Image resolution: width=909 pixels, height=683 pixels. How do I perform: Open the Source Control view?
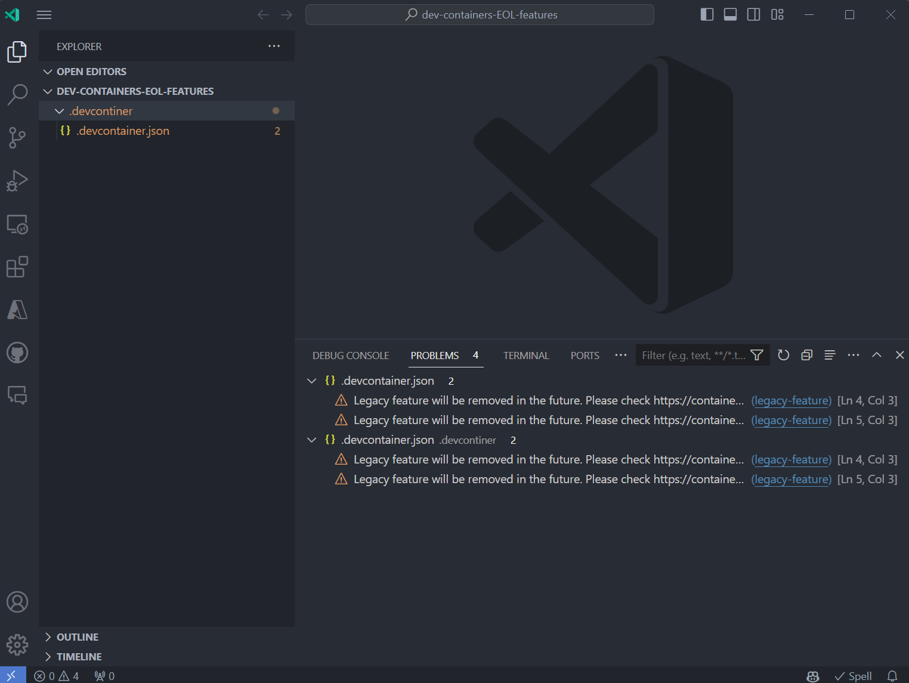(x=17, y=137)
